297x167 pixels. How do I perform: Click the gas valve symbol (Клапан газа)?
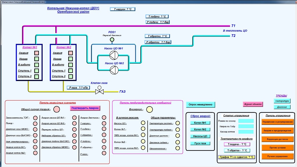(99, 92)
